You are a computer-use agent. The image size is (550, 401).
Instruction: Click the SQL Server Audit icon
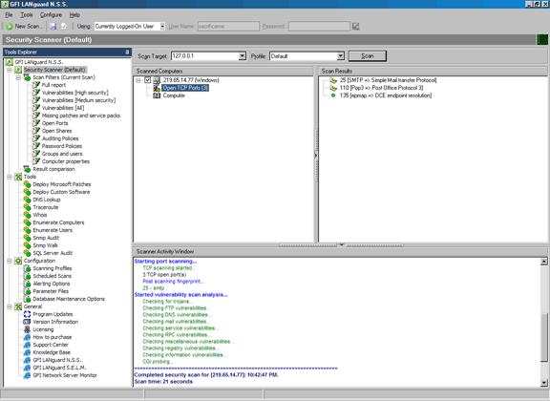[x=27, y=253]
